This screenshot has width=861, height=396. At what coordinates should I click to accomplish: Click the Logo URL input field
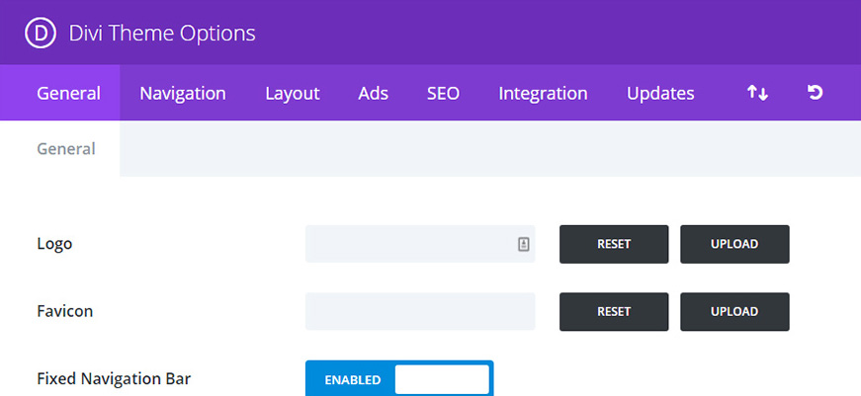point(420,244)
